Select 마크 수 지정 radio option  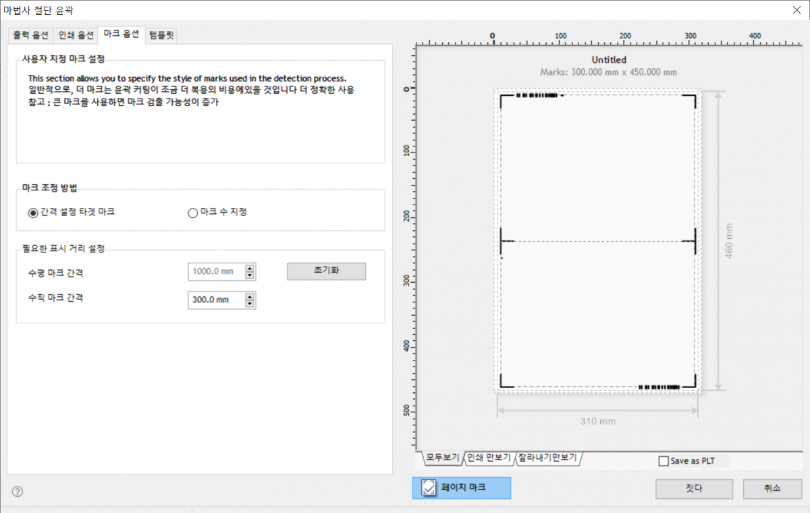click(193, 212)
